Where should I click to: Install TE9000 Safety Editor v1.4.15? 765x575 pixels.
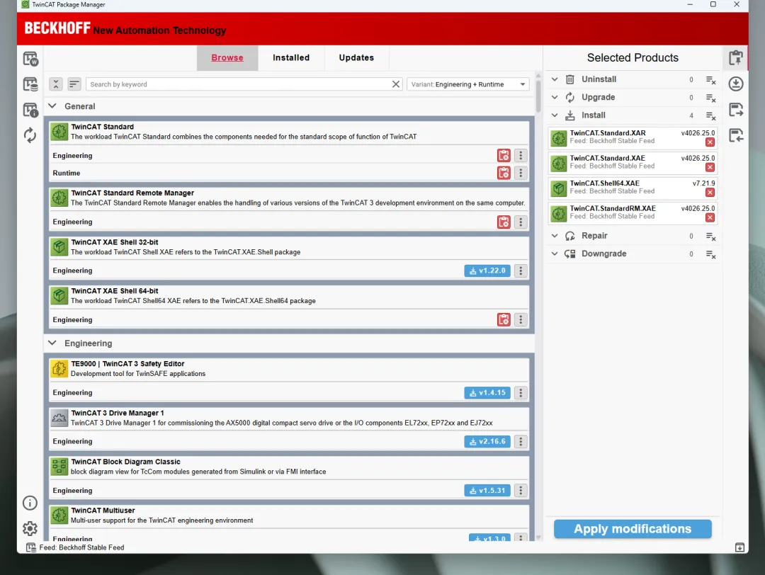tap(487, 392)
